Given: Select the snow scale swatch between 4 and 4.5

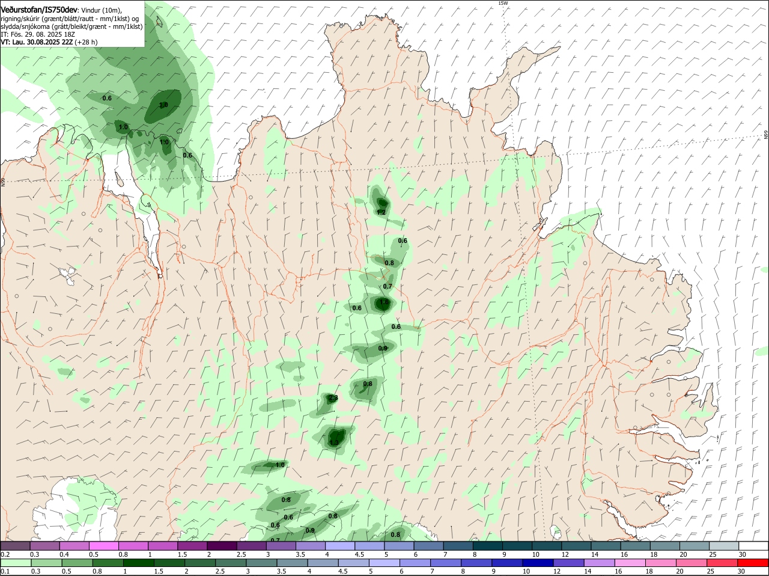Looking at the screenshot, I should tap(340, 545).
